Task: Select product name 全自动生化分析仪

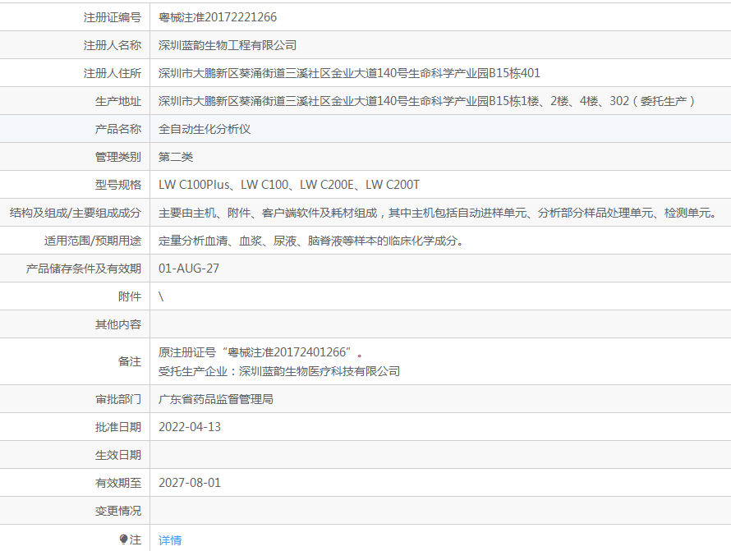Action: tap(205, 129)
